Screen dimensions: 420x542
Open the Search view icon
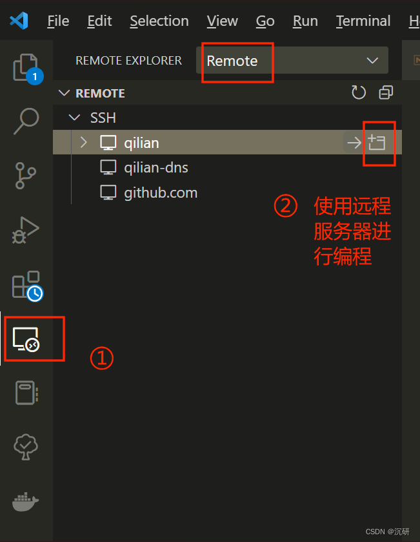coord(26,121)
